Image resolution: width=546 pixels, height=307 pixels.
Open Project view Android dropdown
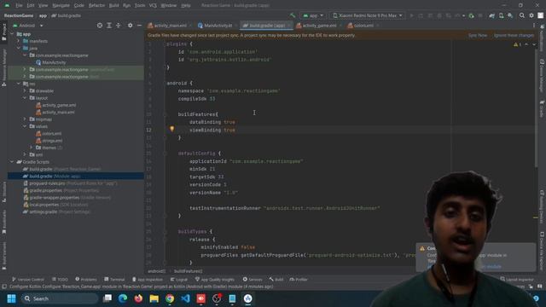27,26
